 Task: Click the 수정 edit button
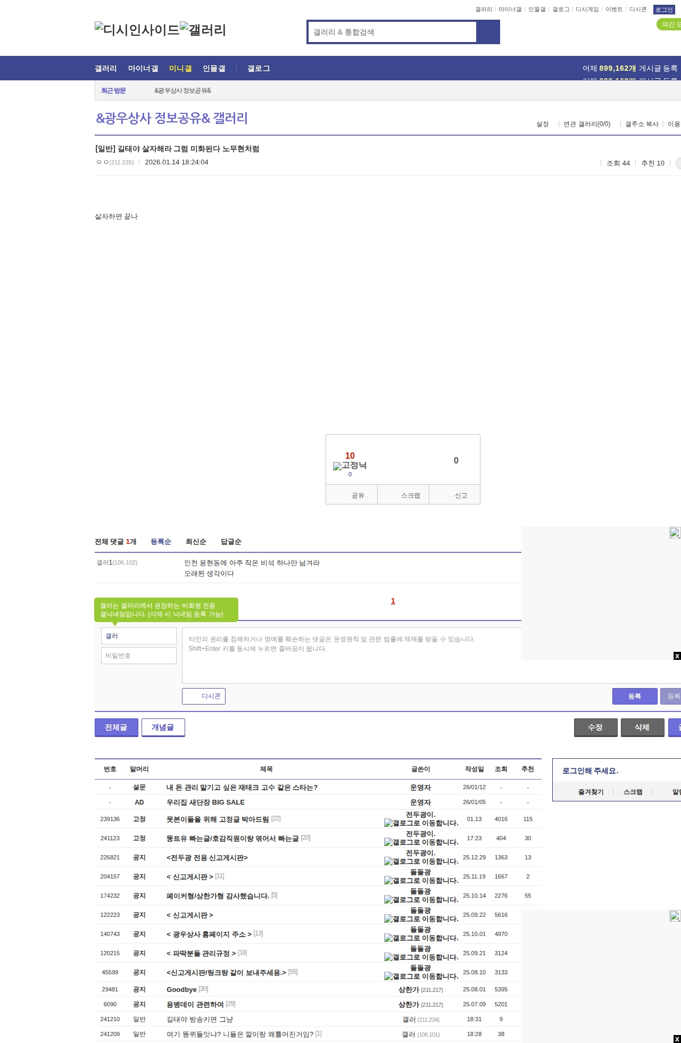pyautogui.click(x=595, y=727)
